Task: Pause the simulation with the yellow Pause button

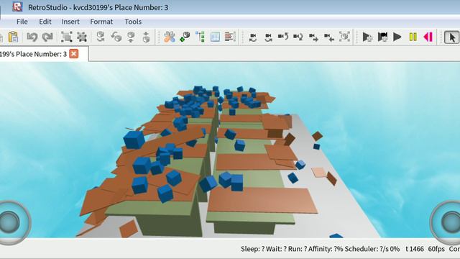Action: (413, 37)
